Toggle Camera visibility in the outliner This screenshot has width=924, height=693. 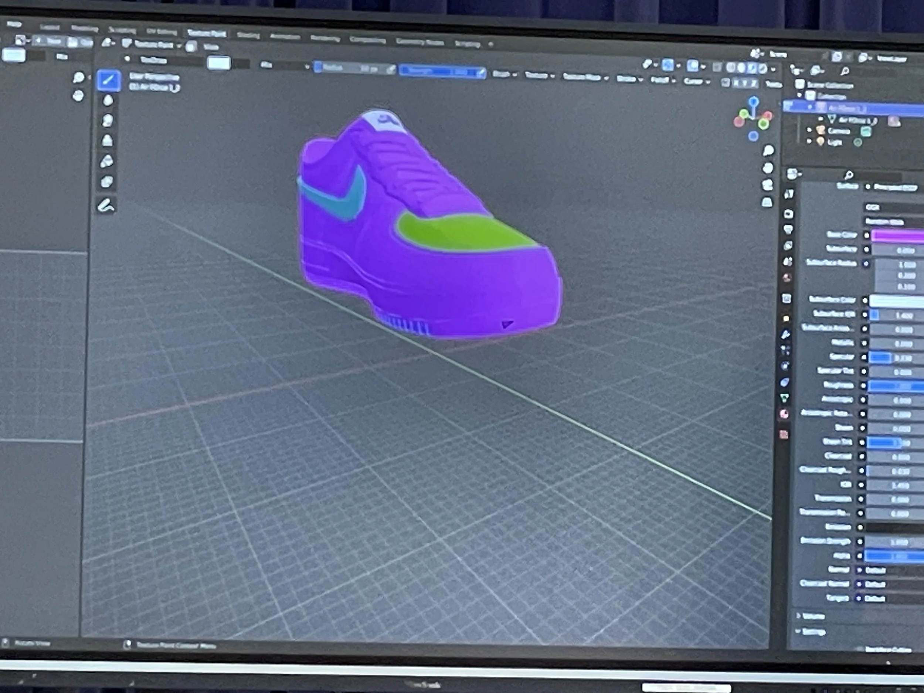click(866, 132)
